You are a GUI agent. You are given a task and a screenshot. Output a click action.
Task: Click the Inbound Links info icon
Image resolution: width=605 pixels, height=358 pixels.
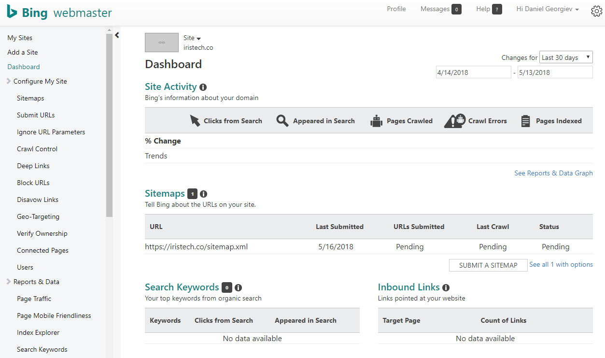coord(446,288)
